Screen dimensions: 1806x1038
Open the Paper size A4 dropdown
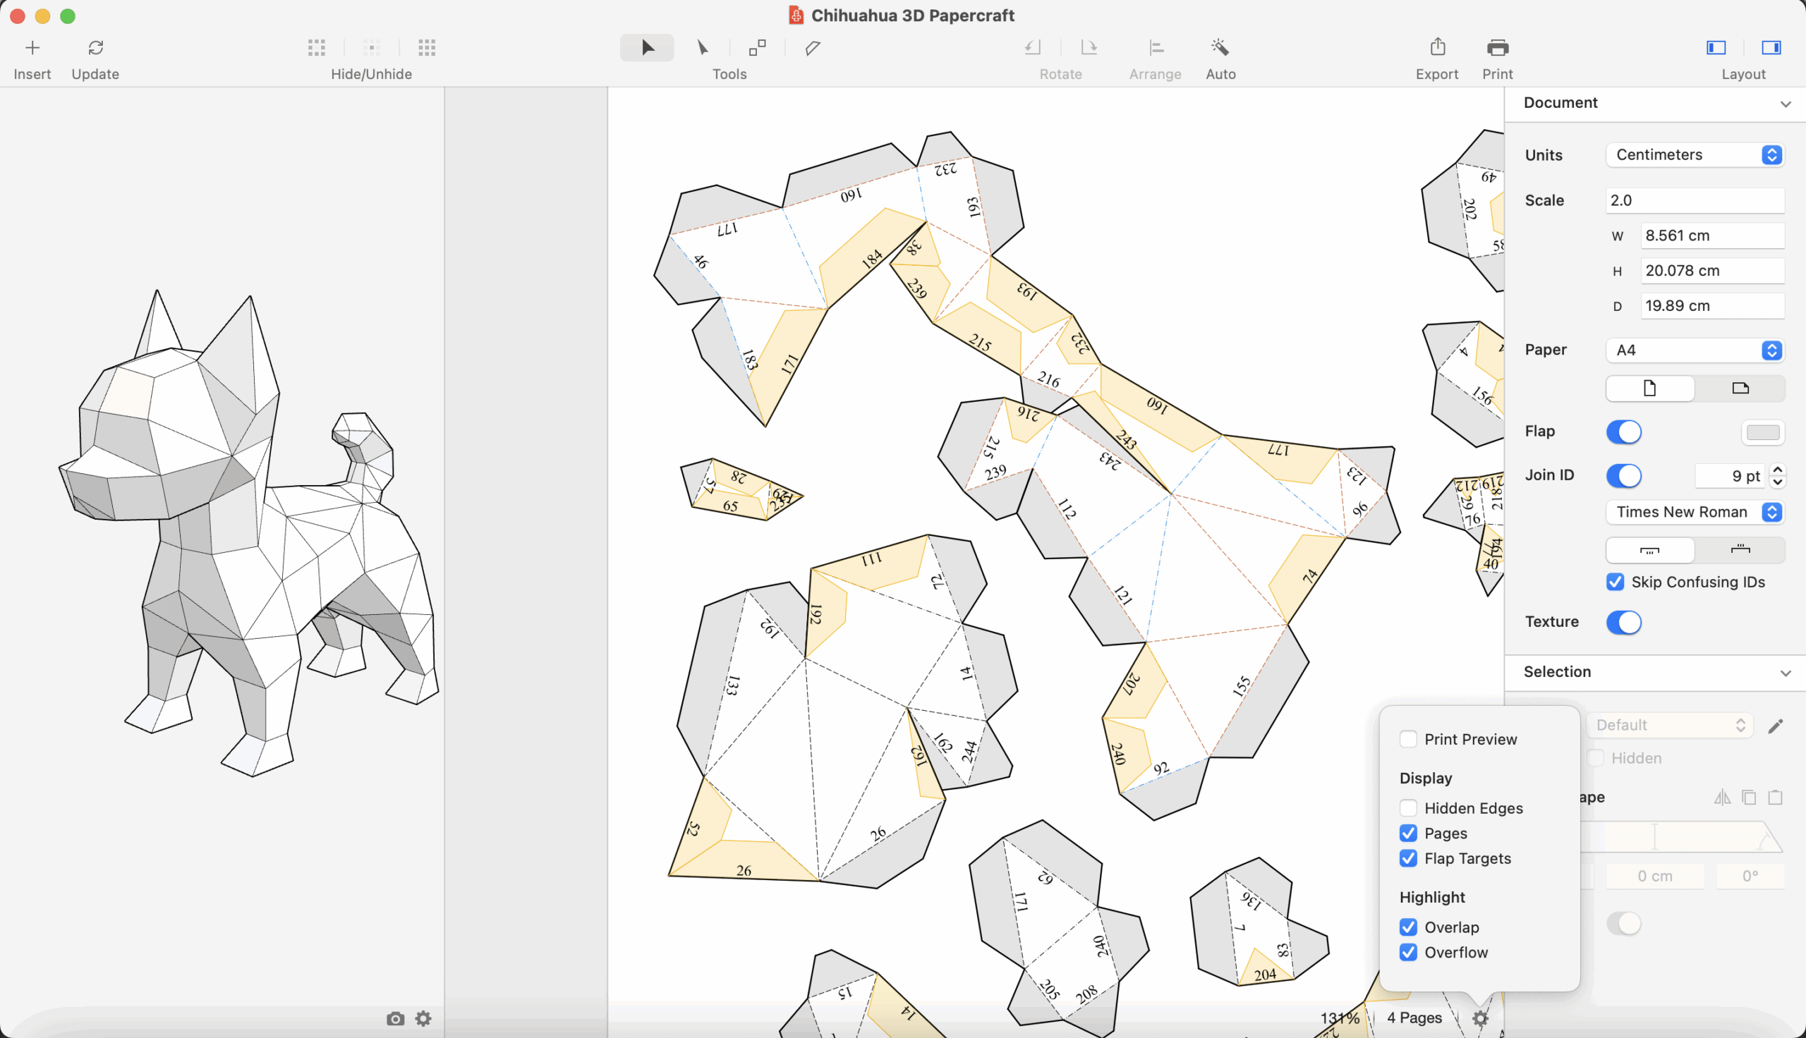coord(1695,350)
